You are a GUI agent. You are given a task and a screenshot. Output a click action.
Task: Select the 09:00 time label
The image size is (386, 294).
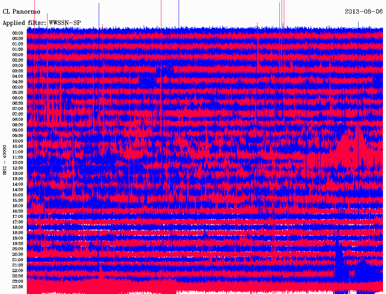click(x=18, y=130)
